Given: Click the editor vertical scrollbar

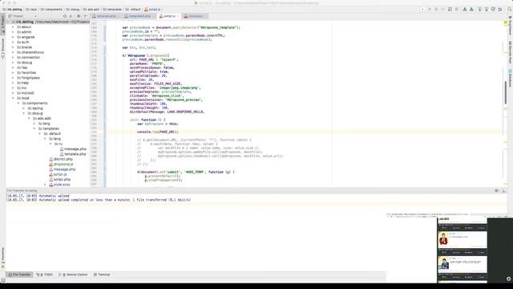Looking at the screenshot, I should [x=506, y=93].
